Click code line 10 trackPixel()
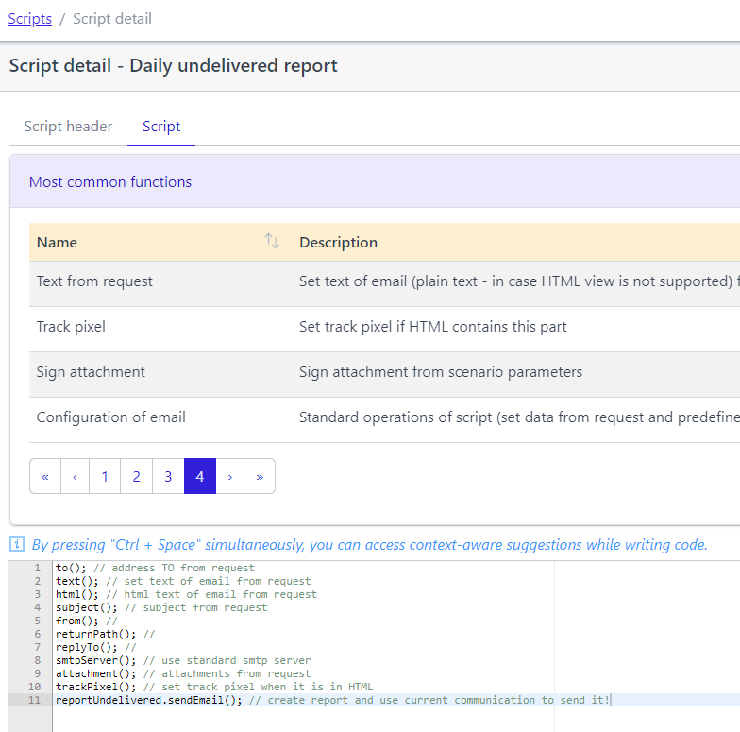This screenshot has height=732, width=740. (214, 687)
